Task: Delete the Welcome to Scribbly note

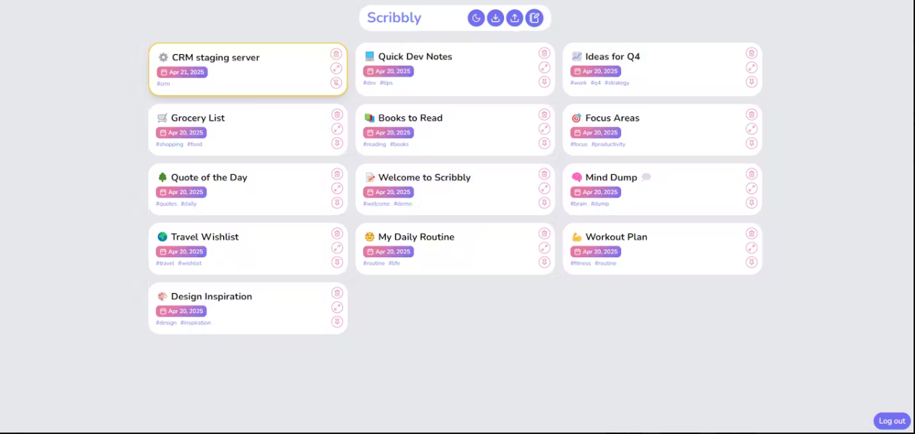Action: point(545,174)
